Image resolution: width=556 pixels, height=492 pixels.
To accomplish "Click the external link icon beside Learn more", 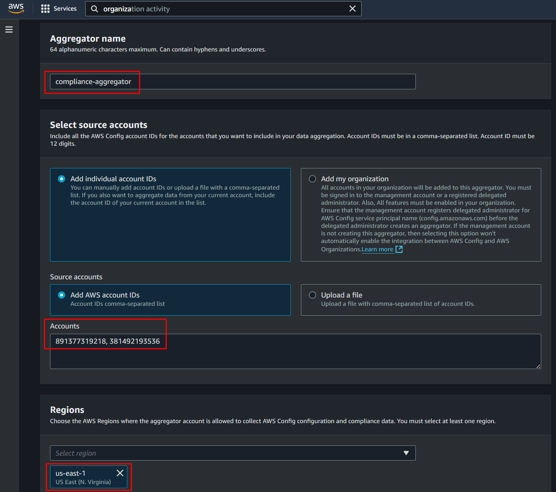I will [399, 249].
